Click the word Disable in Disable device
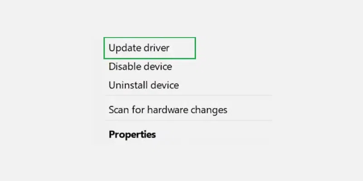Viewport: 363px width, 181px height. [125, 67]
